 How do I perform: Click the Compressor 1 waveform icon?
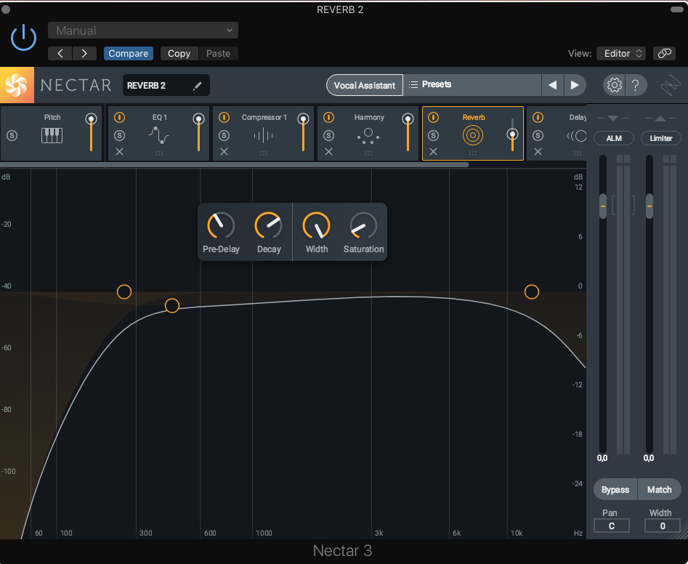coord(263,136)
